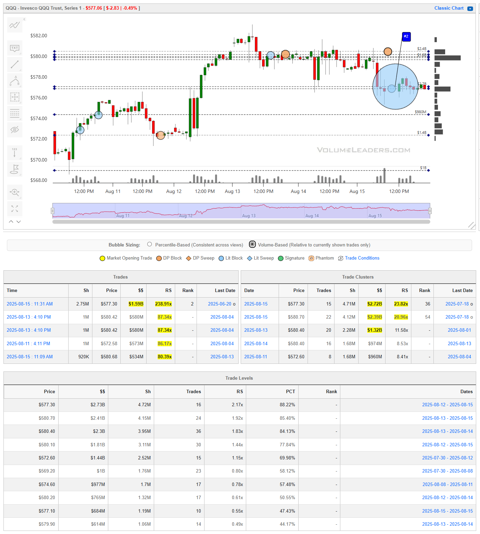Click the Market Opening Trade legend circle

pos(102,258)
